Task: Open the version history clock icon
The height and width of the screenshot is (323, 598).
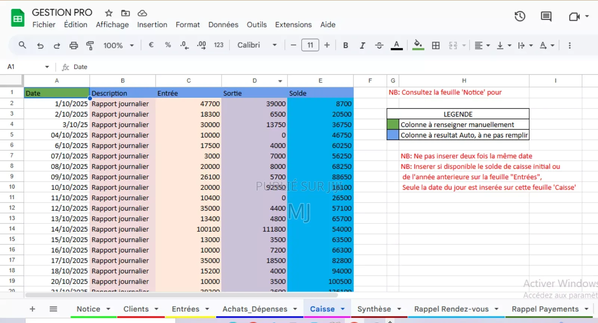Action: [x=520, y=16]
